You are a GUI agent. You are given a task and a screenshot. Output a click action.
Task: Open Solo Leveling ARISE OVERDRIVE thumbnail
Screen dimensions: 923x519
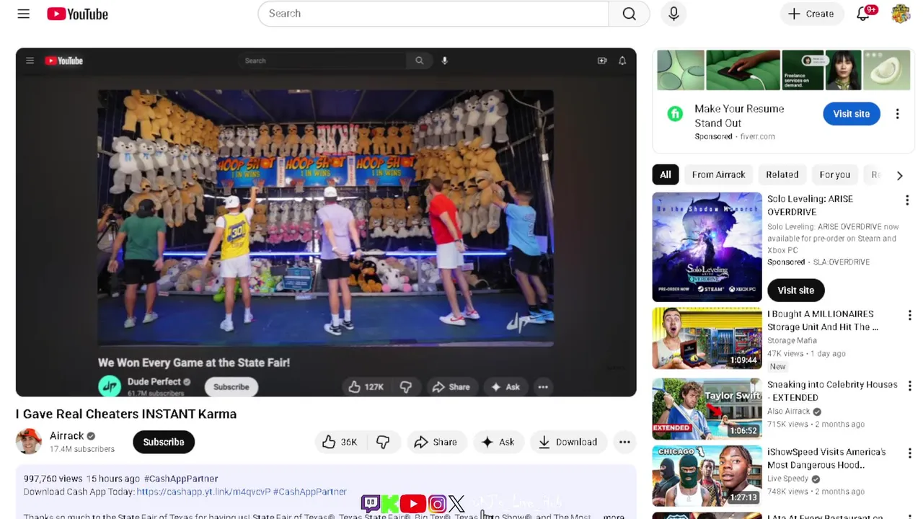(707, 247)
